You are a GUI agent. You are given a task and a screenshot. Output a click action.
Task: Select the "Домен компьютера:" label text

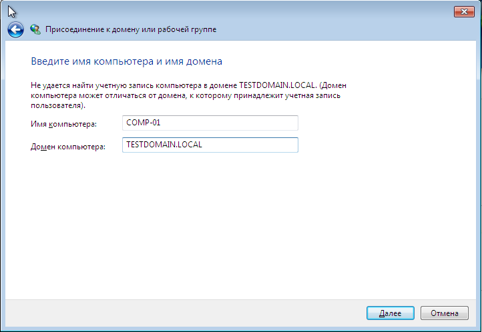(68, 147)
